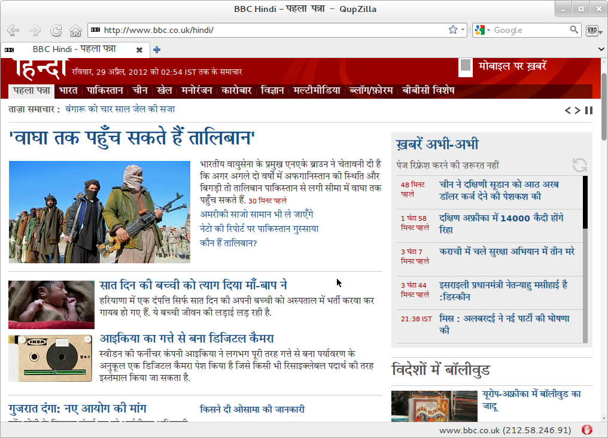Open the विज्ञान navigation item
The width and height of the screenshot is (608, 438).
pyautogui.click(x=272, y=91)
